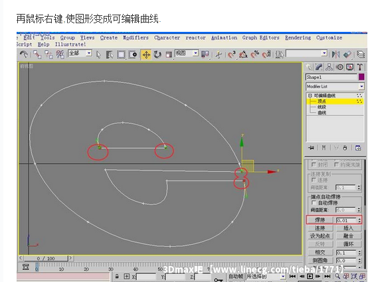The width and height of the screenshot is (370, 282).
Task: Click the Mirror tool icon
Action: click(x=335, y=54)
